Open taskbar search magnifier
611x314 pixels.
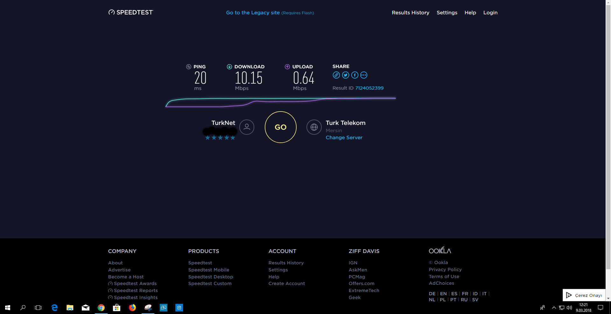(23, 308)
